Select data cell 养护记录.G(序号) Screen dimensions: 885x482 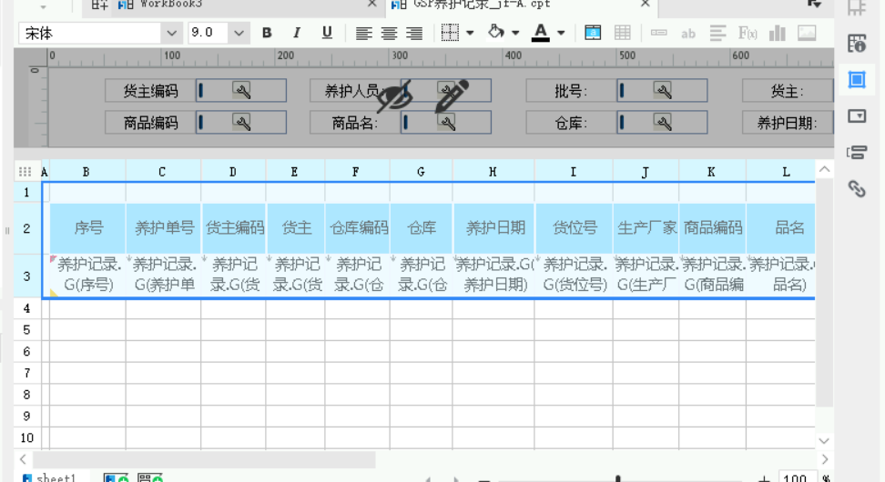tap(87, 276)
